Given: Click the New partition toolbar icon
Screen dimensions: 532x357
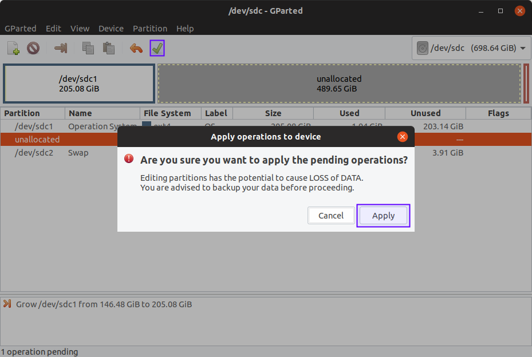Looking at the screenshot, I should click(x=14, y=49).
